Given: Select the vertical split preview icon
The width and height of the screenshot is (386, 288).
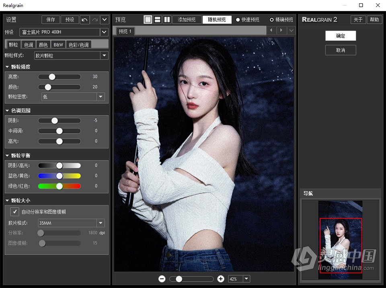Looking at the screenshot, I should [167, 19].
